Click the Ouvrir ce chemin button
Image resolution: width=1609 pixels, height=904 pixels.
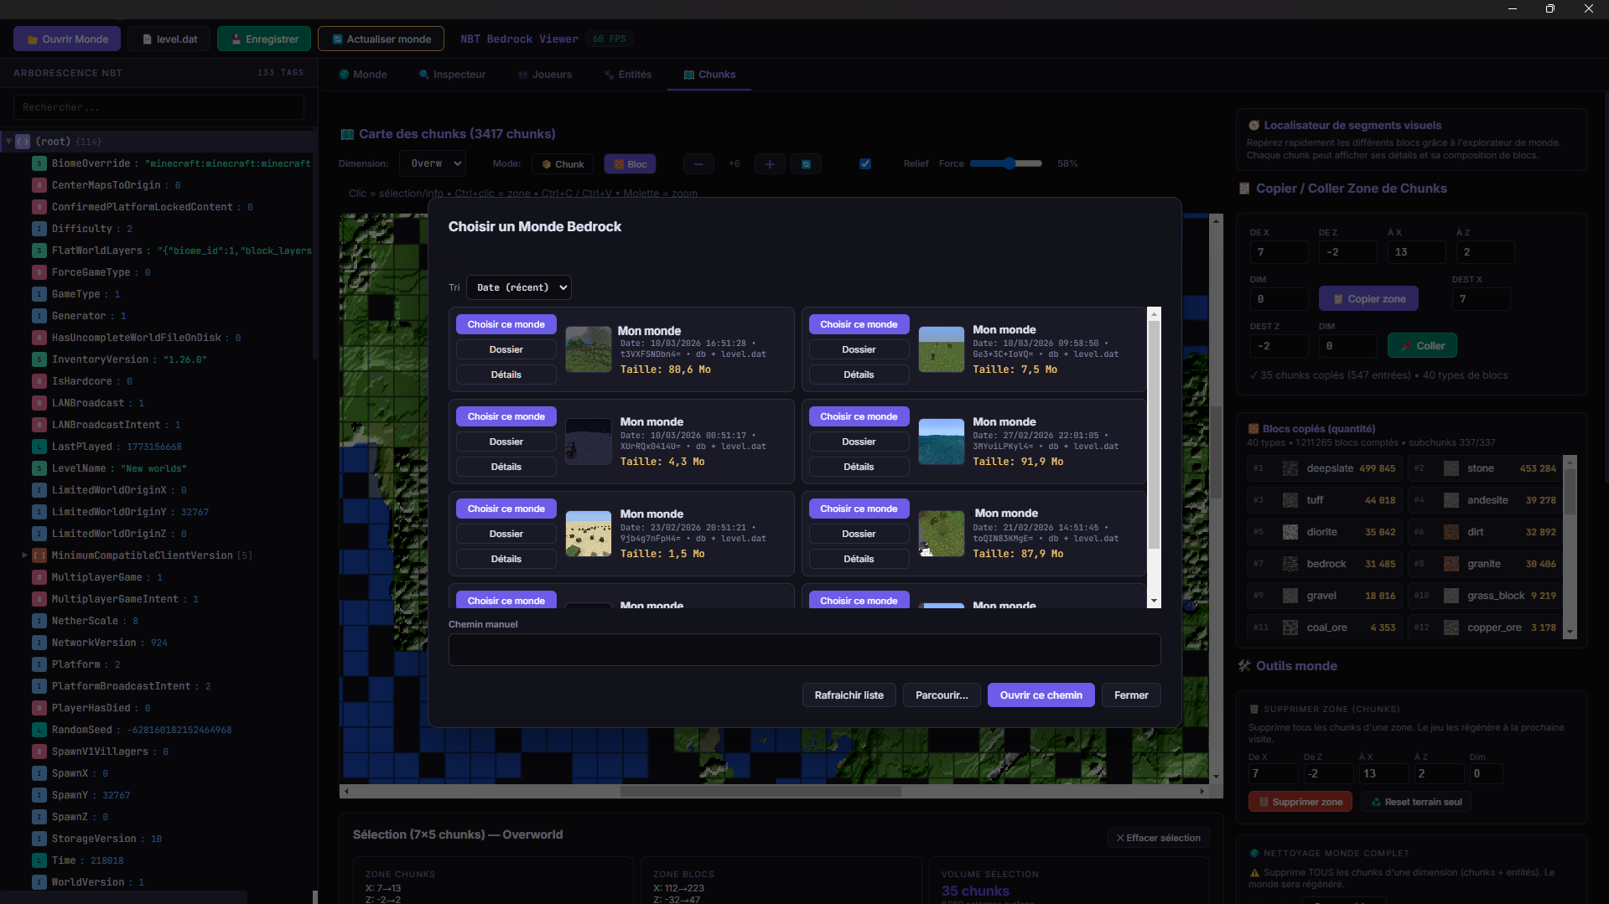coord(1041,695)
